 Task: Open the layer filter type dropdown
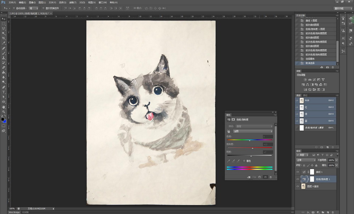coord(303,155)
